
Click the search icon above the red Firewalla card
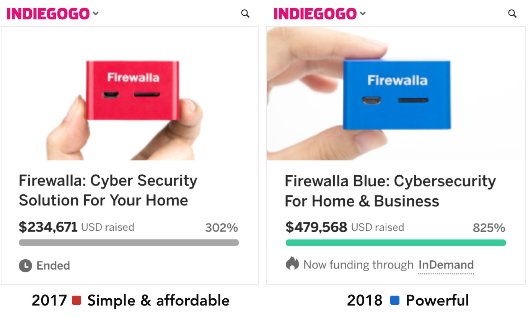tap(245, 14)
